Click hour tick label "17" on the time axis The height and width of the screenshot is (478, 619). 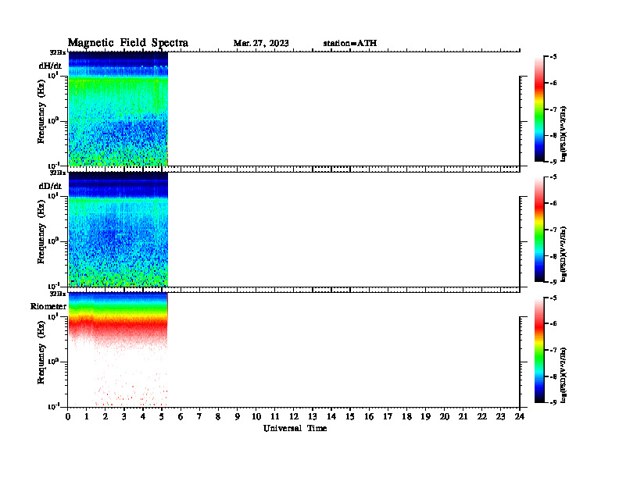point(388,416)
